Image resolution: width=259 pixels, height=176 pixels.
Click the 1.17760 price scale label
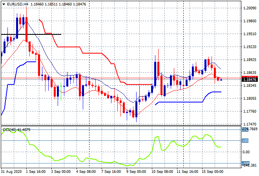click(x=250, y=111)
